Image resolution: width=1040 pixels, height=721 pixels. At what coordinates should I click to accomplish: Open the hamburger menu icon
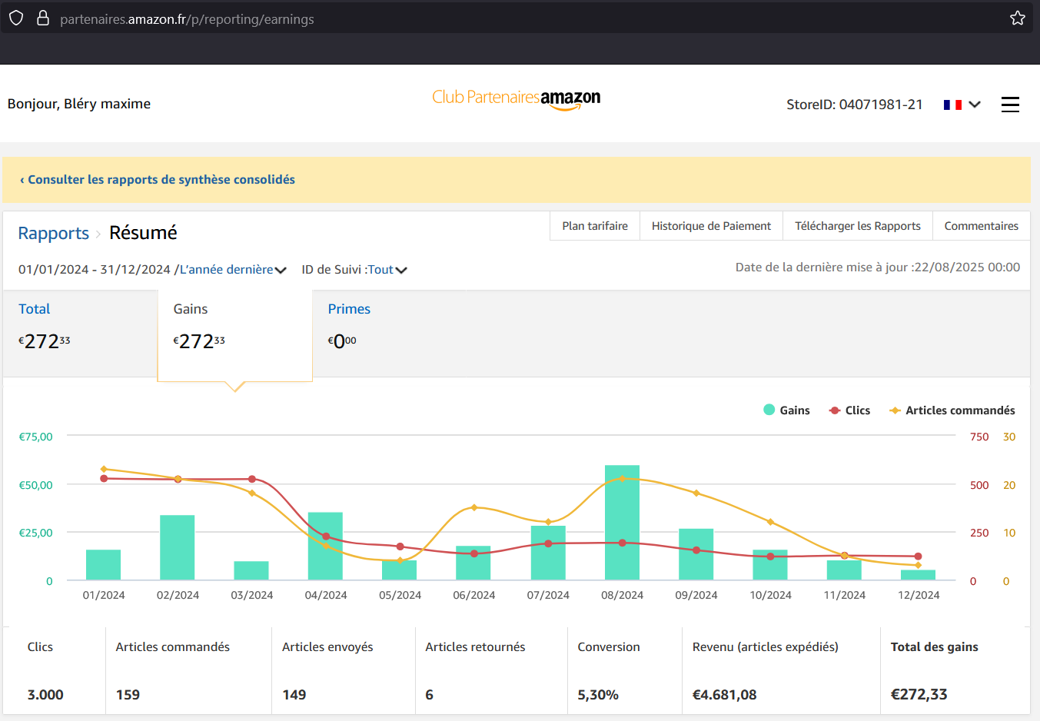1010,105
